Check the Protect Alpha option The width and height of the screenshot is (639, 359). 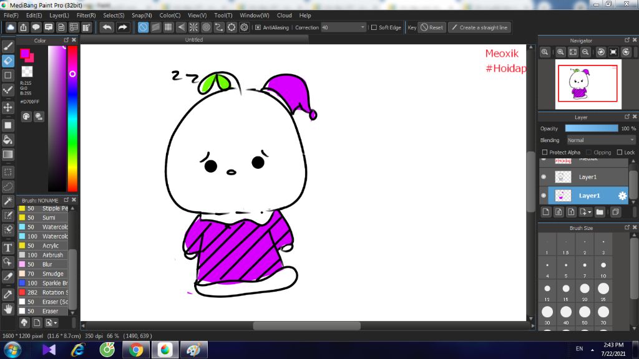click(545, 152)
